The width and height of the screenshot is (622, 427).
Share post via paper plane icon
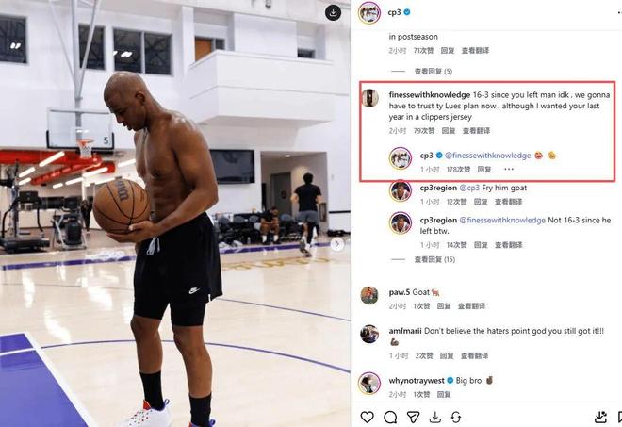tap(413, 417)
